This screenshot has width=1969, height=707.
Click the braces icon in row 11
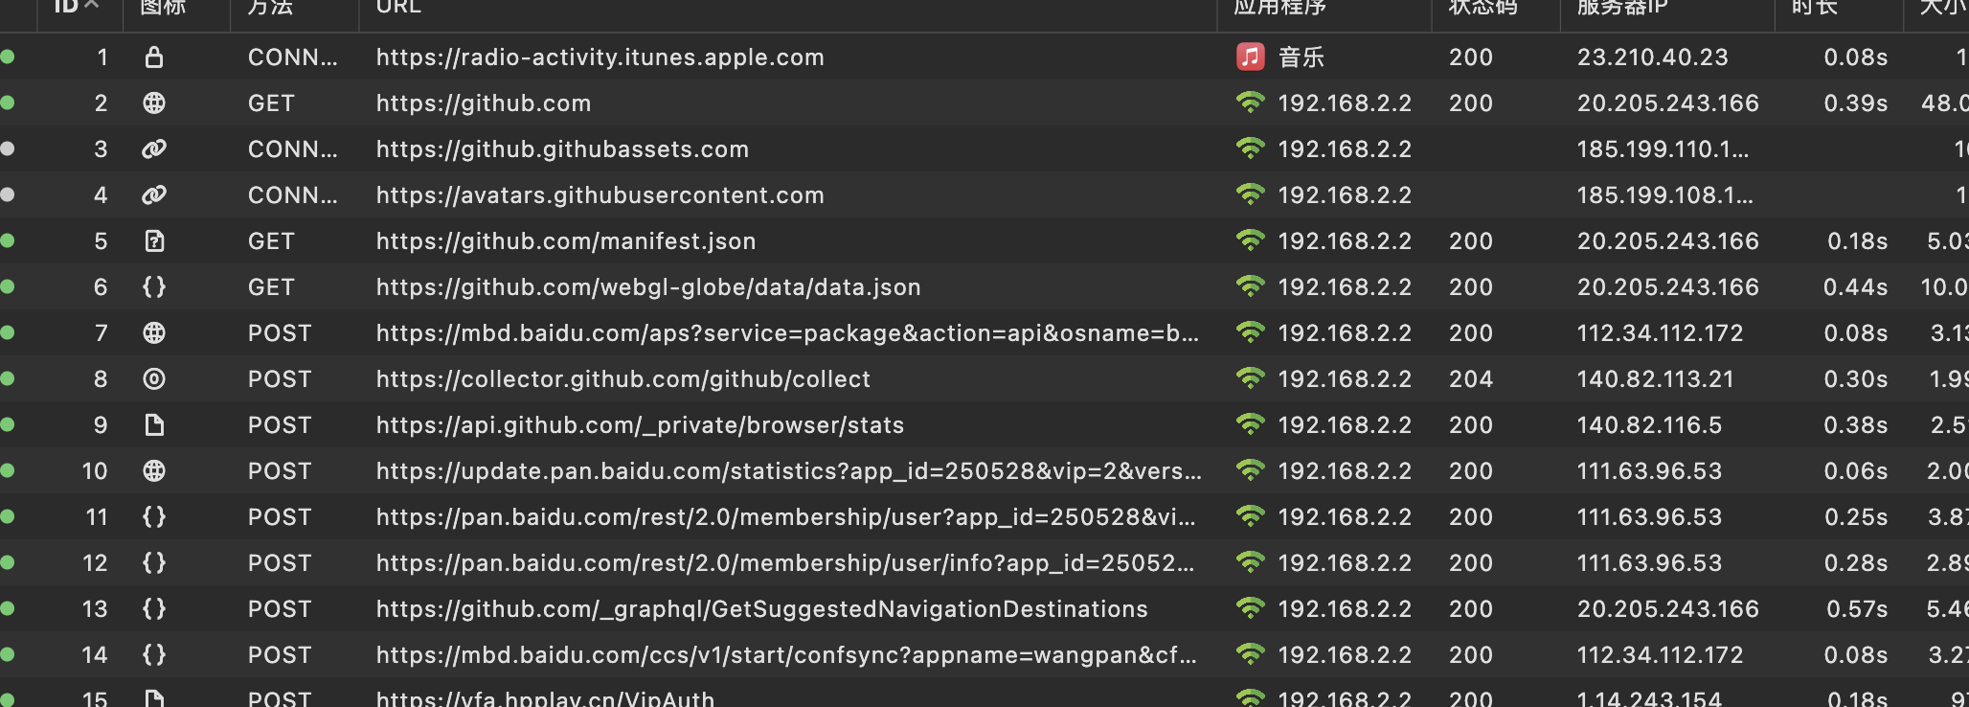(154, 517)
